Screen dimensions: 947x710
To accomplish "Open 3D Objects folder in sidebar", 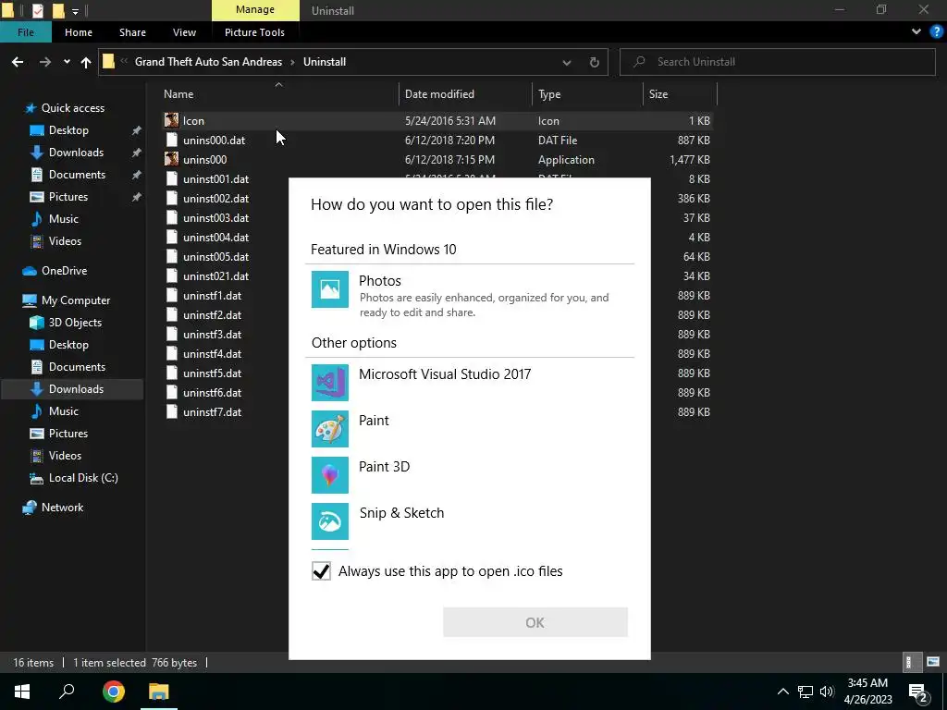I will click(x=75, y=323).
